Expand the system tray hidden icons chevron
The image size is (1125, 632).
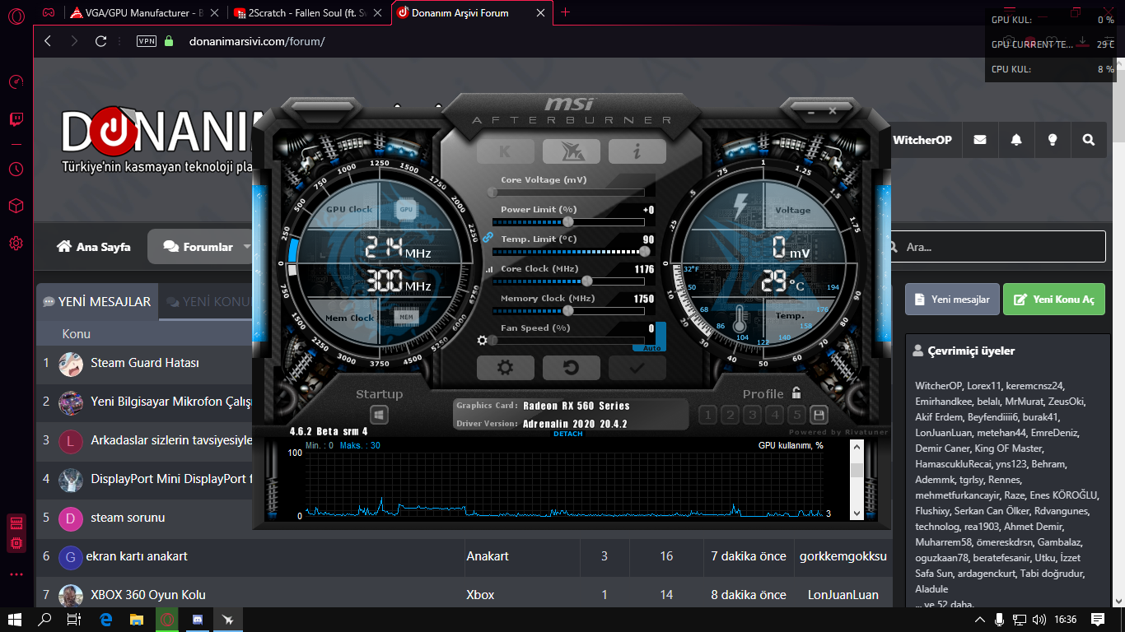pos(979,619)
